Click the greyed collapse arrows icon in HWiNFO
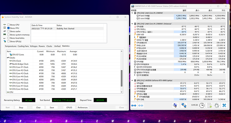 click(x=141, y=105)
